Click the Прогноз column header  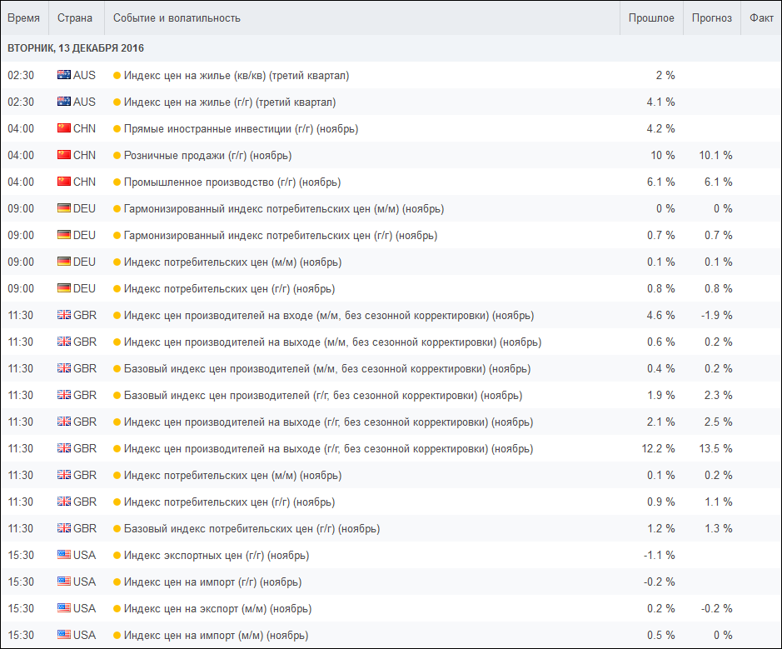point(712,18)
